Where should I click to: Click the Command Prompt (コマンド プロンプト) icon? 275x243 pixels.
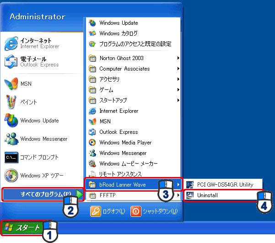[11, 157]
